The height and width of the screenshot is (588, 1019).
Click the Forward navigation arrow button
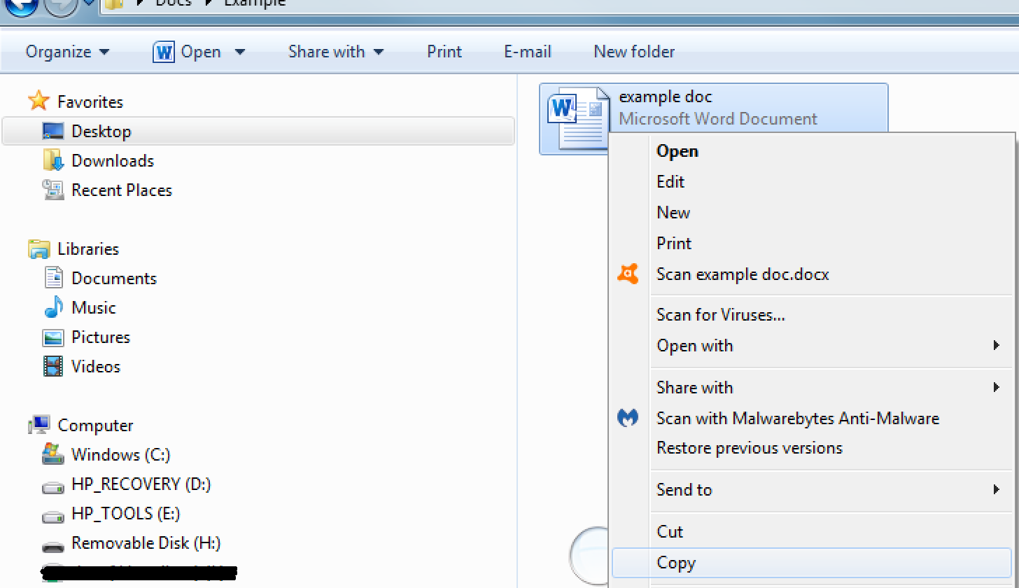[x=62, y=6]
